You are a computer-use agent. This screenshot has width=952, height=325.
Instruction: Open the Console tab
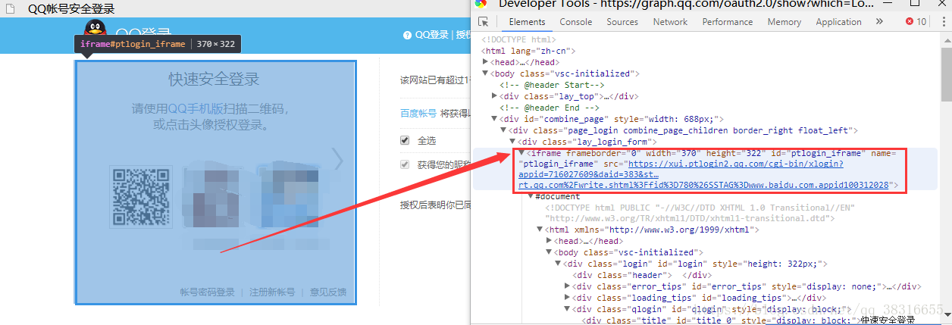[x=576, y=22]
